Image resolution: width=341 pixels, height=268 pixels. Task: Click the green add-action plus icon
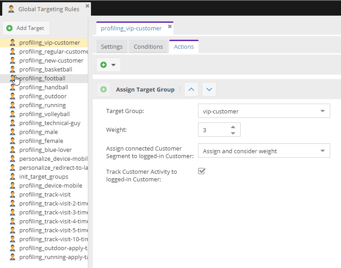click(104, 65)
